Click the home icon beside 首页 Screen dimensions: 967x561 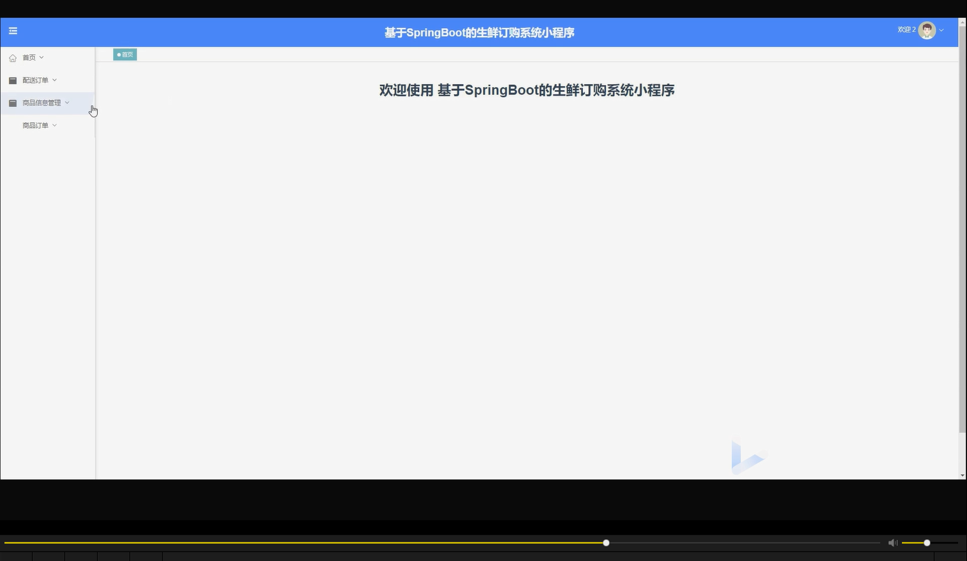click(13, 58)
